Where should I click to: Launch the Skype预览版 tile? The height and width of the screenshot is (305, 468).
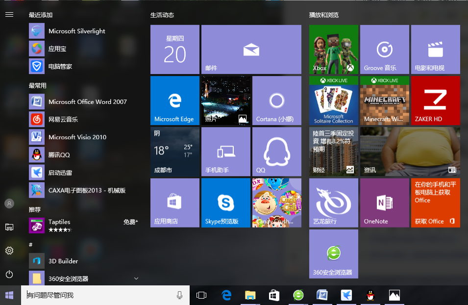coord(225,203)
